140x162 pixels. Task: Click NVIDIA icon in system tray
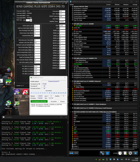pyautogui.click(x=96, y=159)
